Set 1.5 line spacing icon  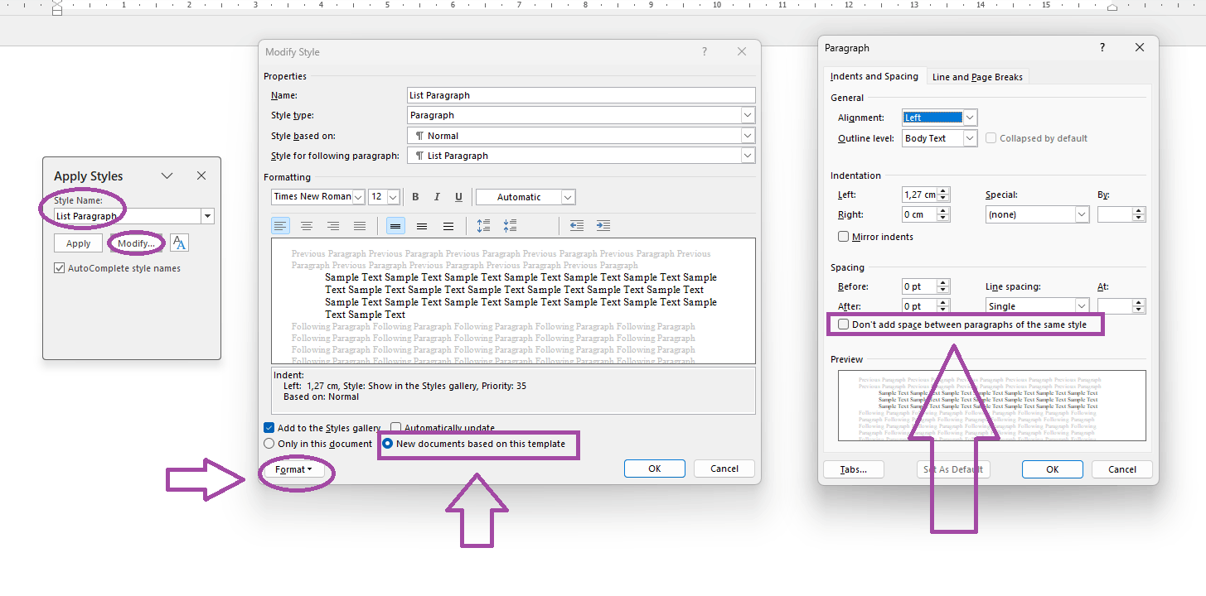point(422,226)
